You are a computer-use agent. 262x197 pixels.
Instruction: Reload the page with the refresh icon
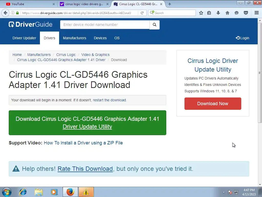[142, 13]
